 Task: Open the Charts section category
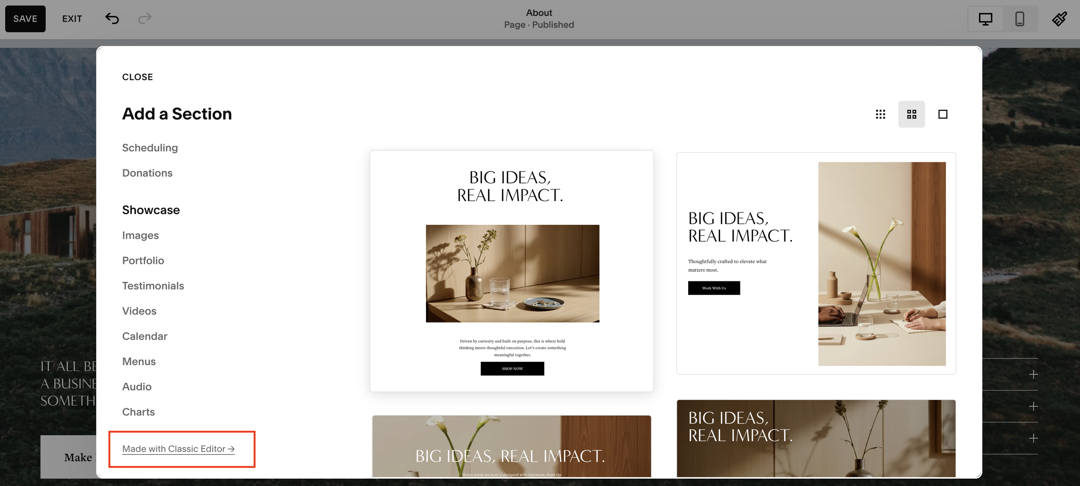click(138, 412)
